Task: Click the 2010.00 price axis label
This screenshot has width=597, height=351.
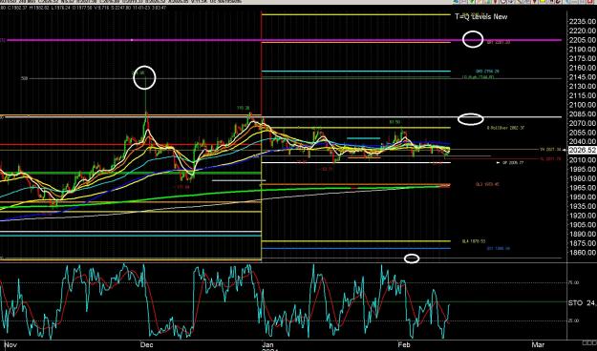Action: 583,160
